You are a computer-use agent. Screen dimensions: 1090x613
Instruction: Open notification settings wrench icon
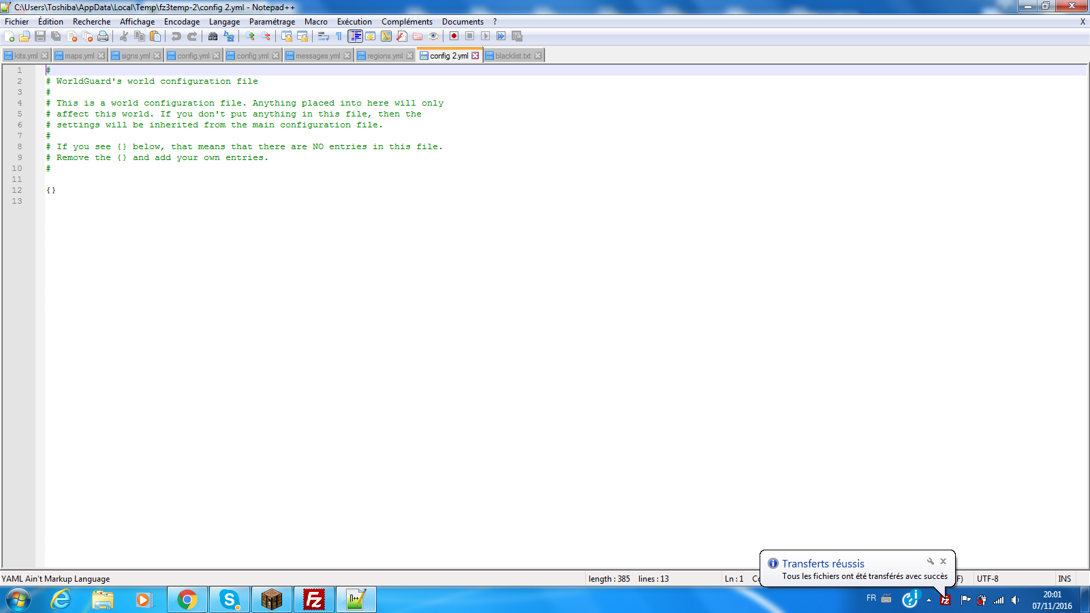930,561
